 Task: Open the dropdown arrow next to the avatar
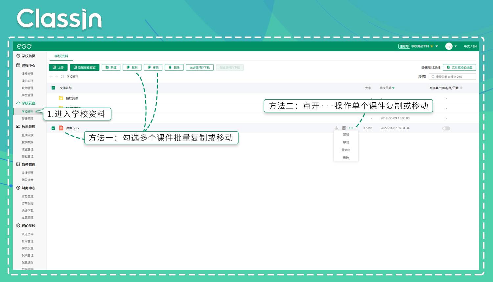pyautogui.click(x=456, y=46)
